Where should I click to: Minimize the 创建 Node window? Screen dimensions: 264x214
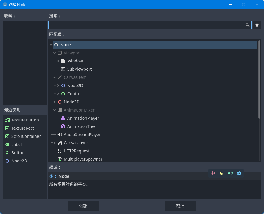click(x=230, y=5)
